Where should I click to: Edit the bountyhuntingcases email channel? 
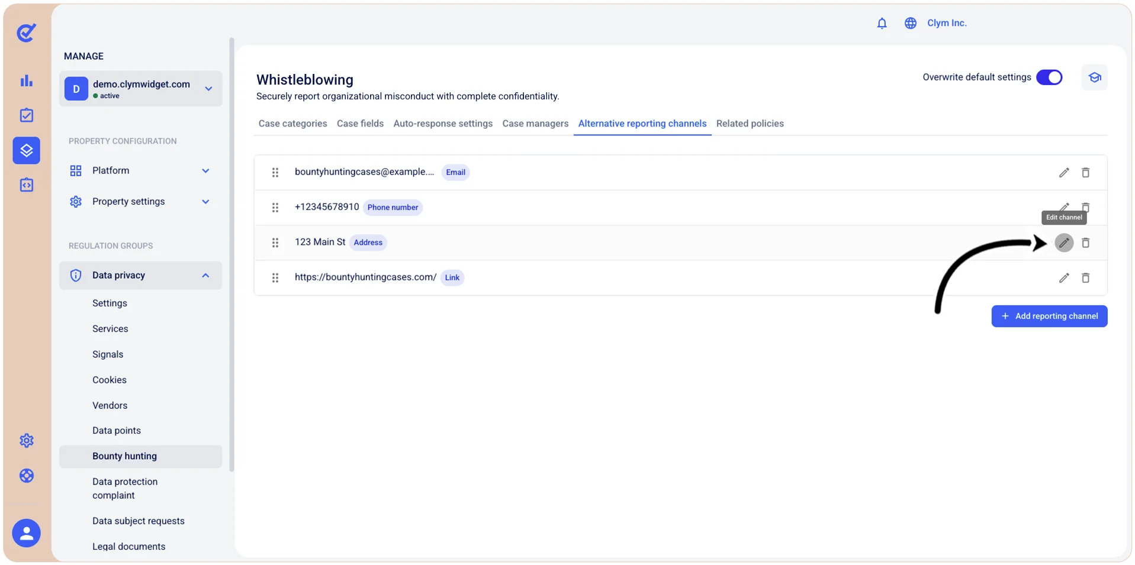pos(1064,173)
